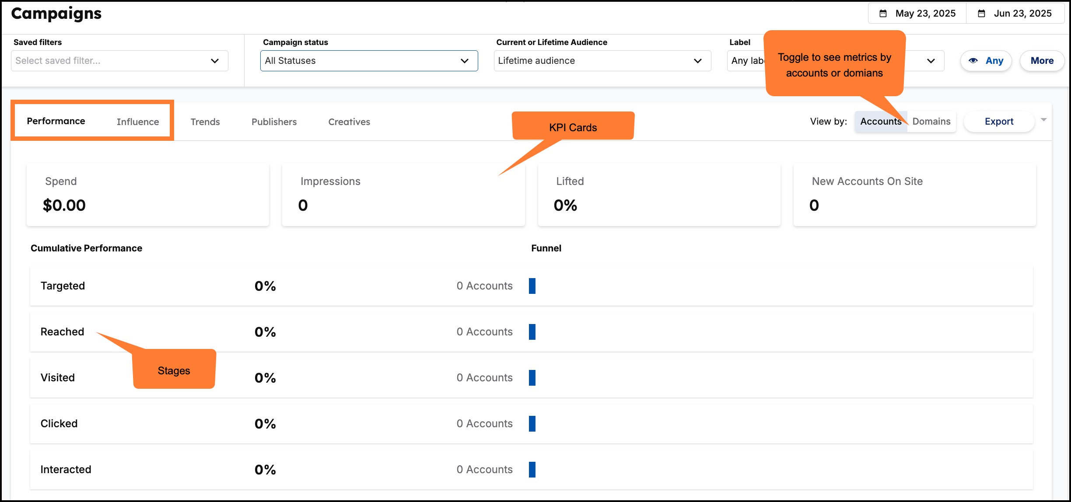Click the Spend KPI card
The height and width of the screenshot is (502, 1071).
(x=147, y=195)
